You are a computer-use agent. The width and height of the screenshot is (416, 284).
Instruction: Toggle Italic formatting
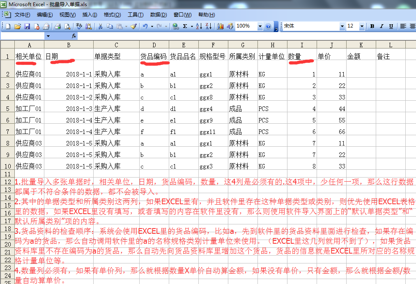tap(382, 26)
